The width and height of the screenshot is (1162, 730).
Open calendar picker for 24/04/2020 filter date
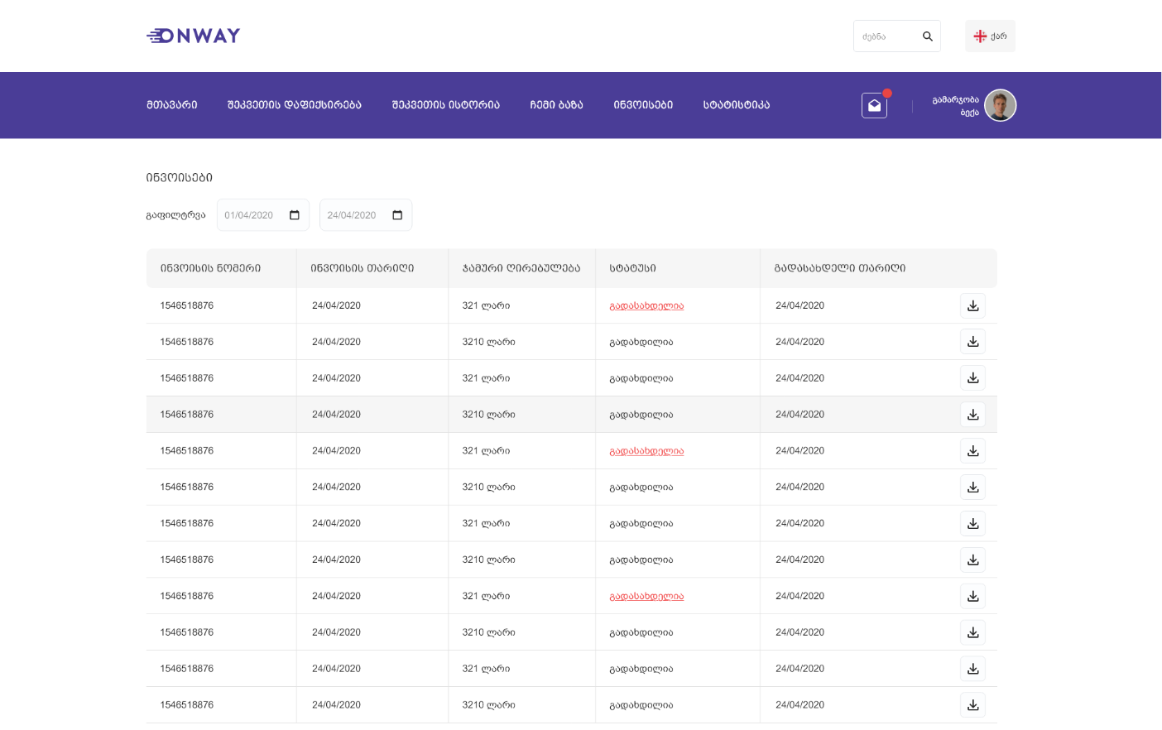(x=397, y=215)
